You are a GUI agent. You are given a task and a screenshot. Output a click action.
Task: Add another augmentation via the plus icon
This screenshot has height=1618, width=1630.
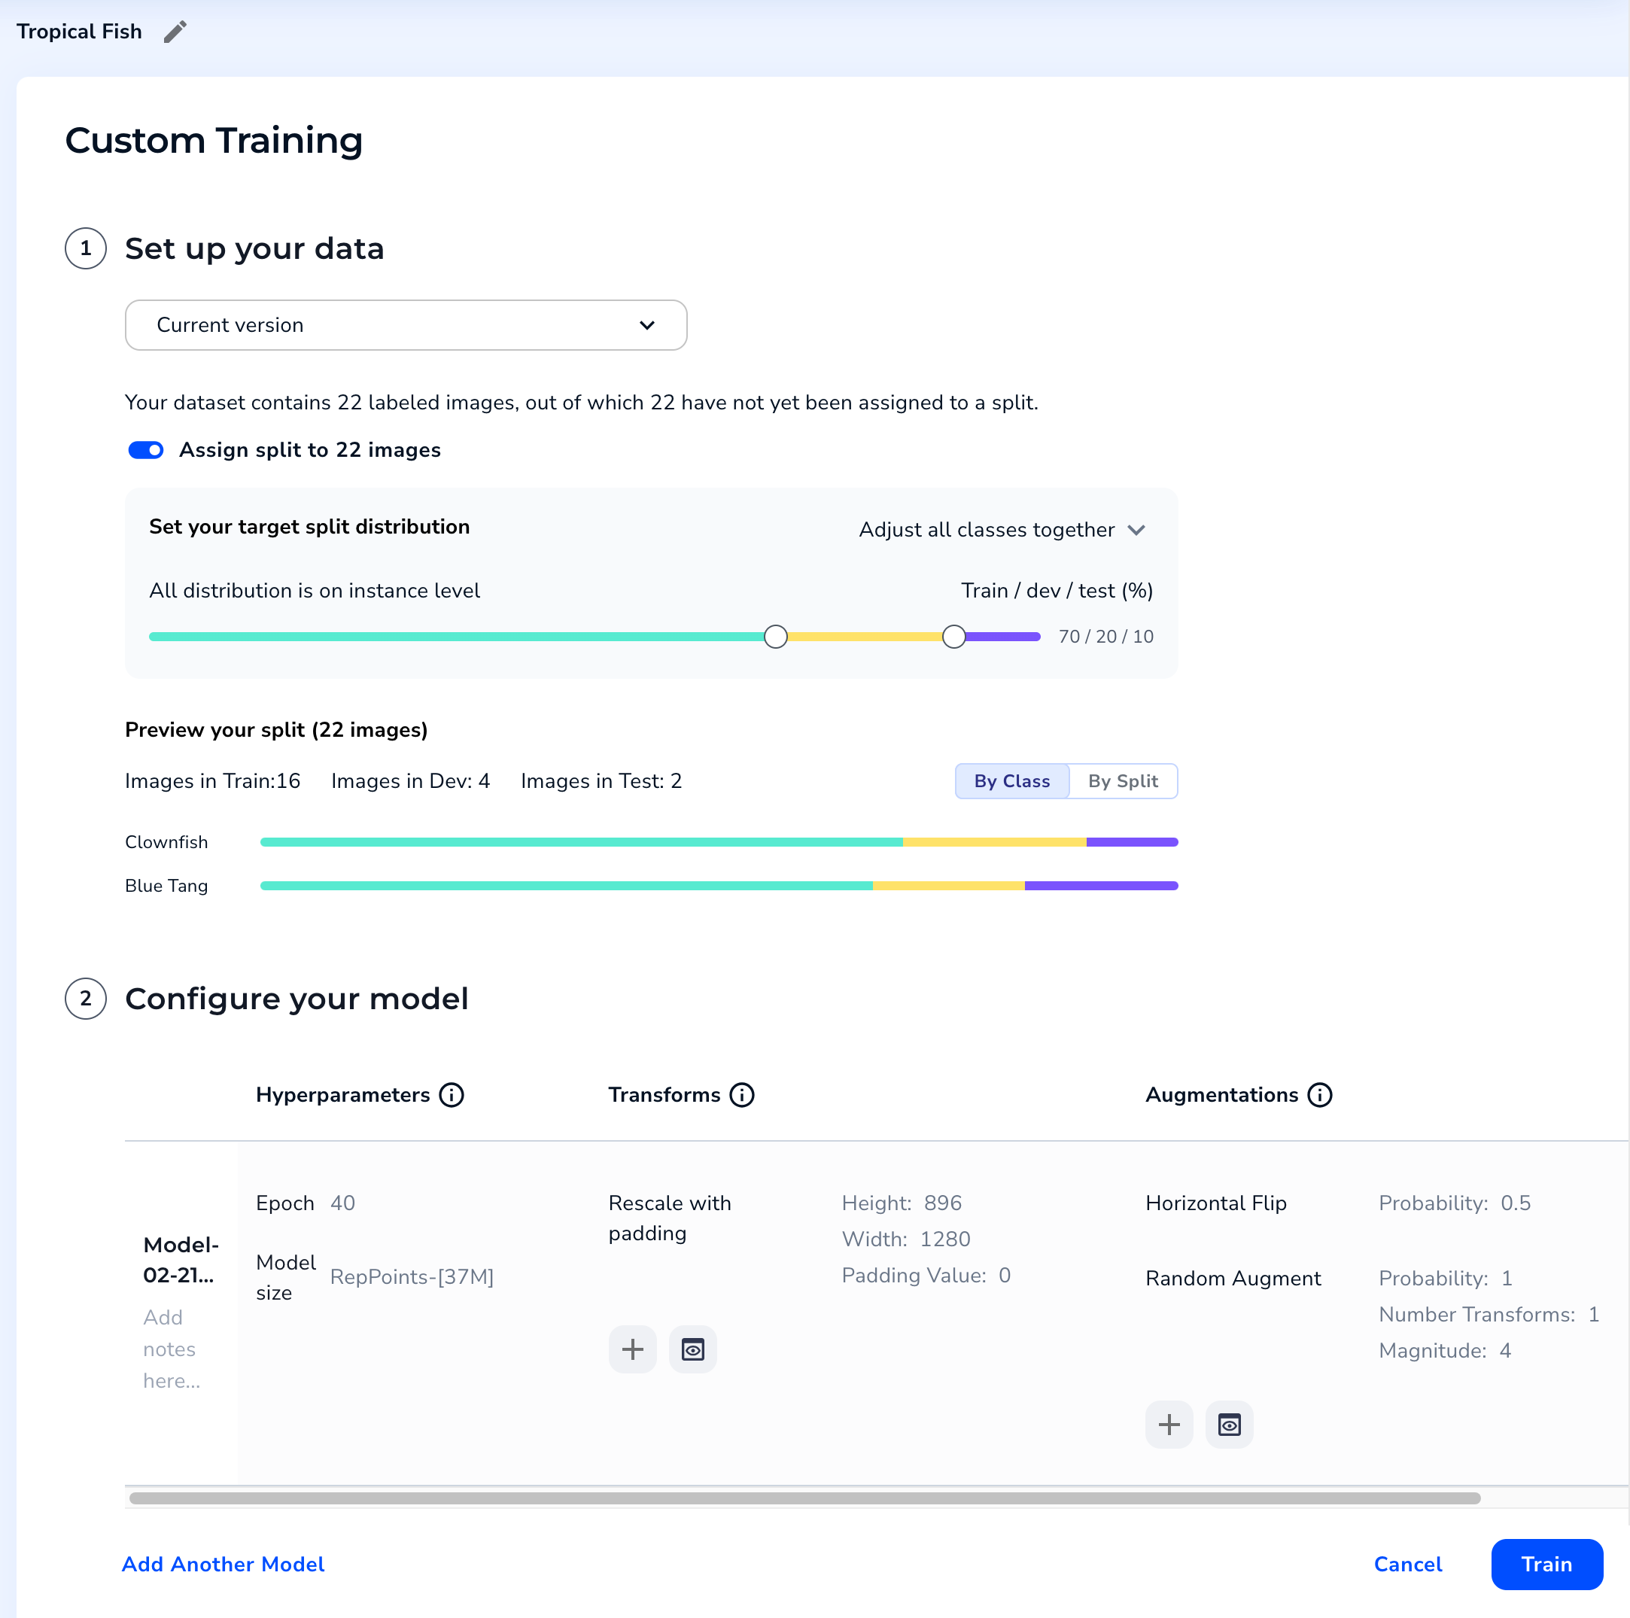pos(1169,1425)
